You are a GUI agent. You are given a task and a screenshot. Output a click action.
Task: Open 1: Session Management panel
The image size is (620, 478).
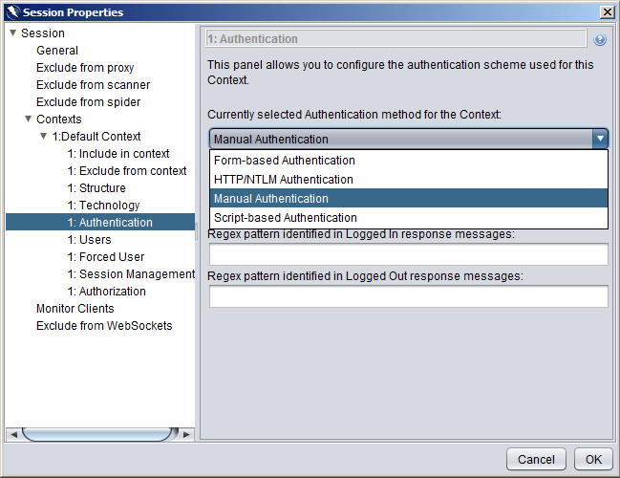click(131, 274)
